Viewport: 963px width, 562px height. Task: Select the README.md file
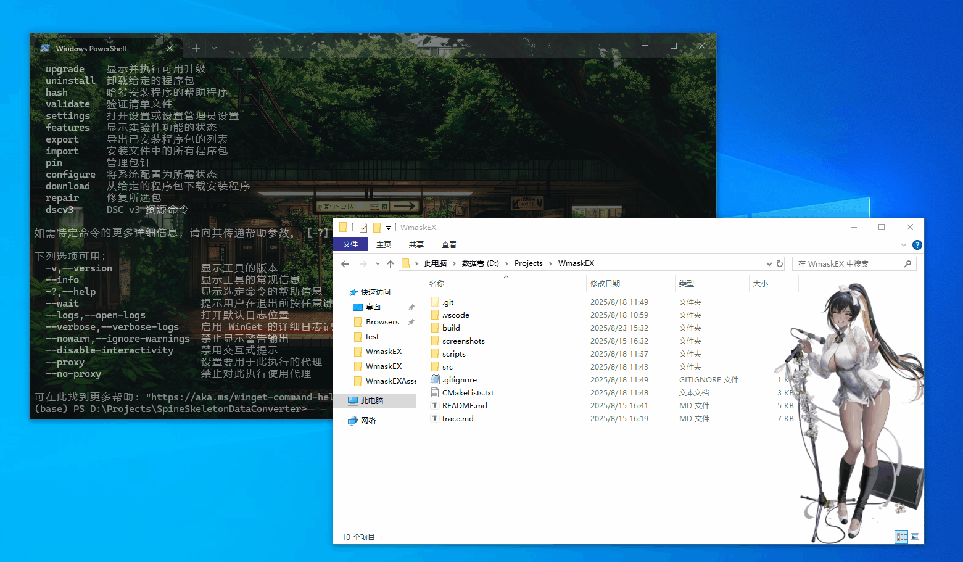465,406
